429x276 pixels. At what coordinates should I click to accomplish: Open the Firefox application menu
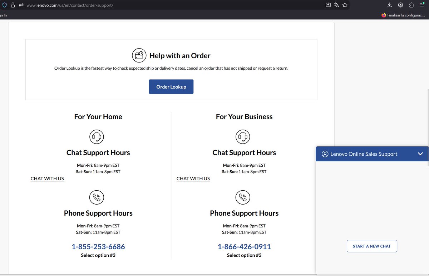pyautogui.click(x=422, y=5)
